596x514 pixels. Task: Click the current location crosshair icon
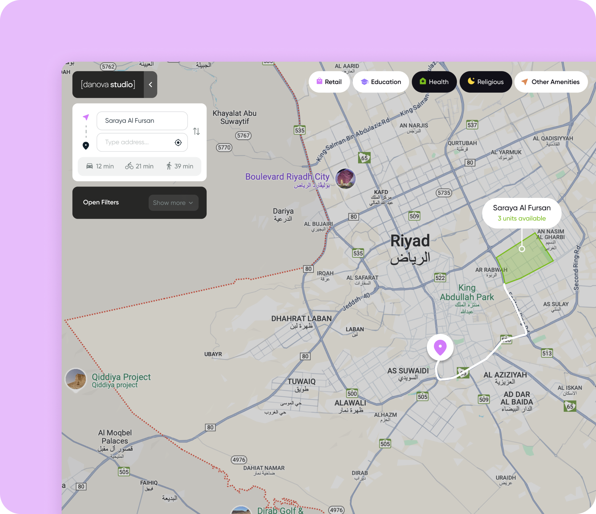pos(178,142)
